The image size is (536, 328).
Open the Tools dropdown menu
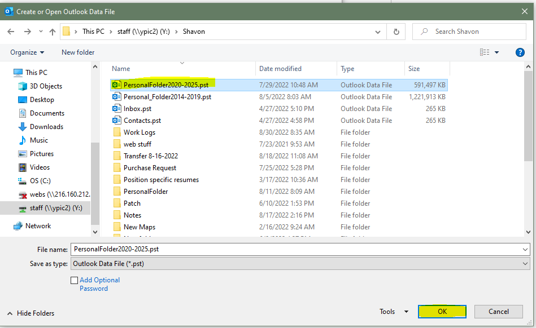[394, 312]
